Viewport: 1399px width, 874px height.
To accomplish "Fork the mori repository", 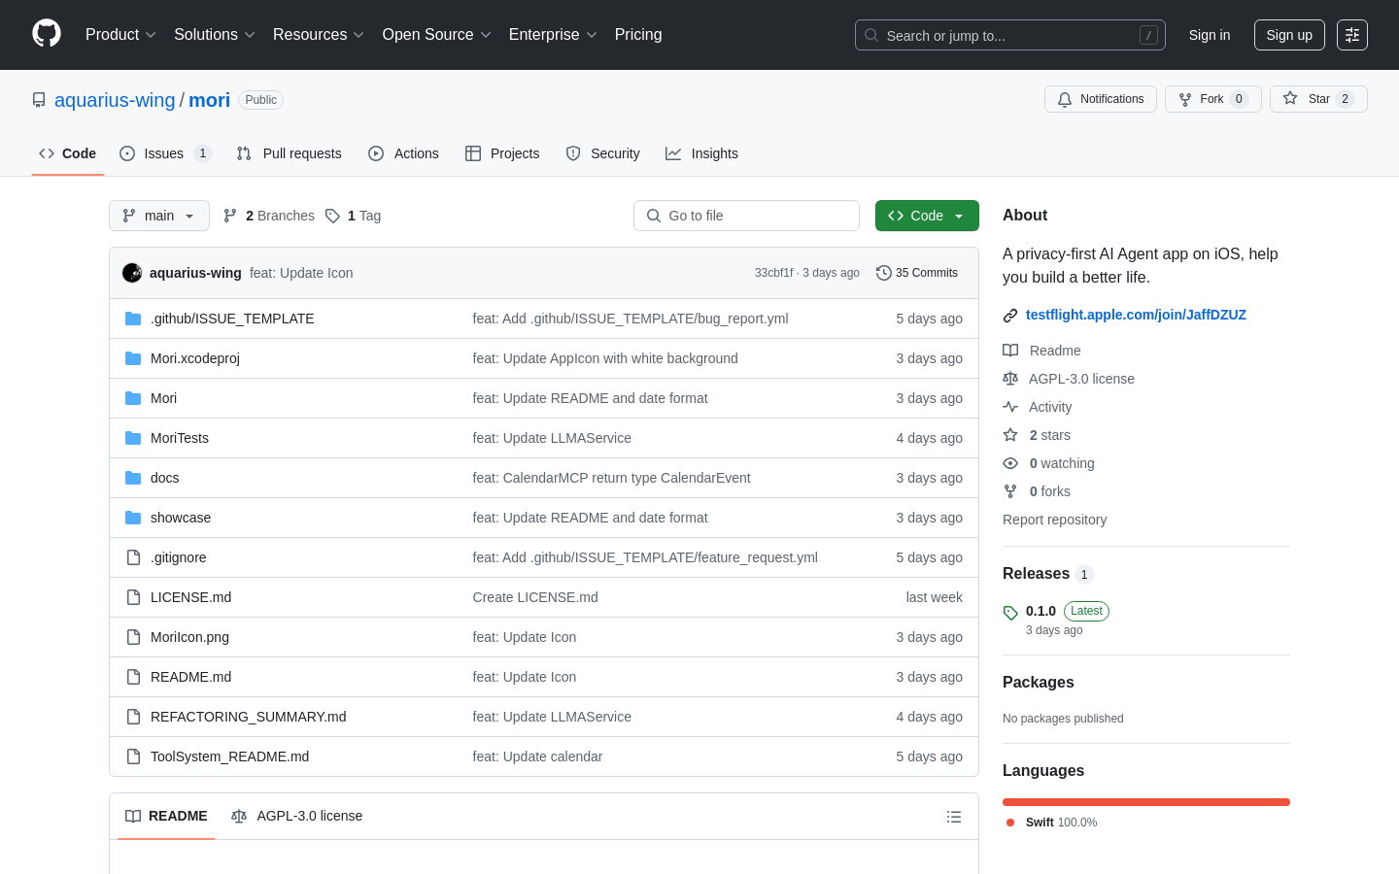I will pos(1213,99).
